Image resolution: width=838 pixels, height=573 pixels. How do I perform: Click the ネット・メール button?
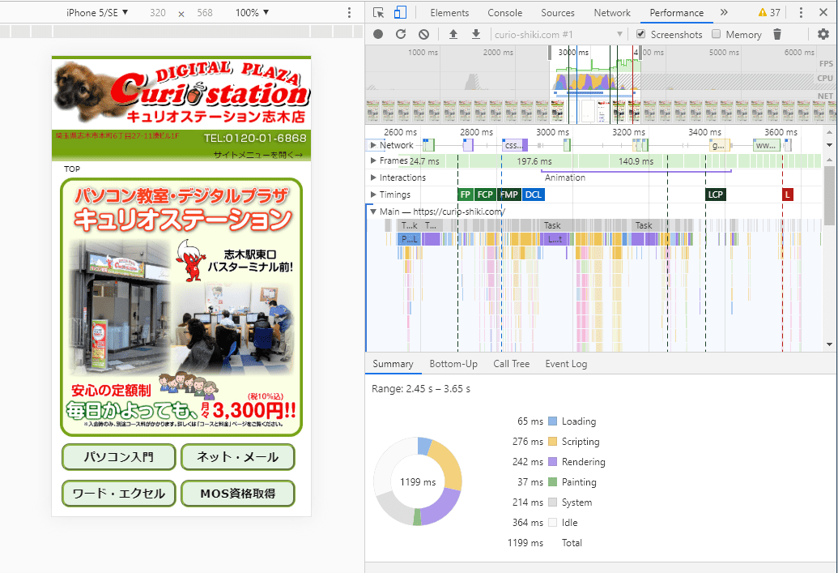pos(237,457)
